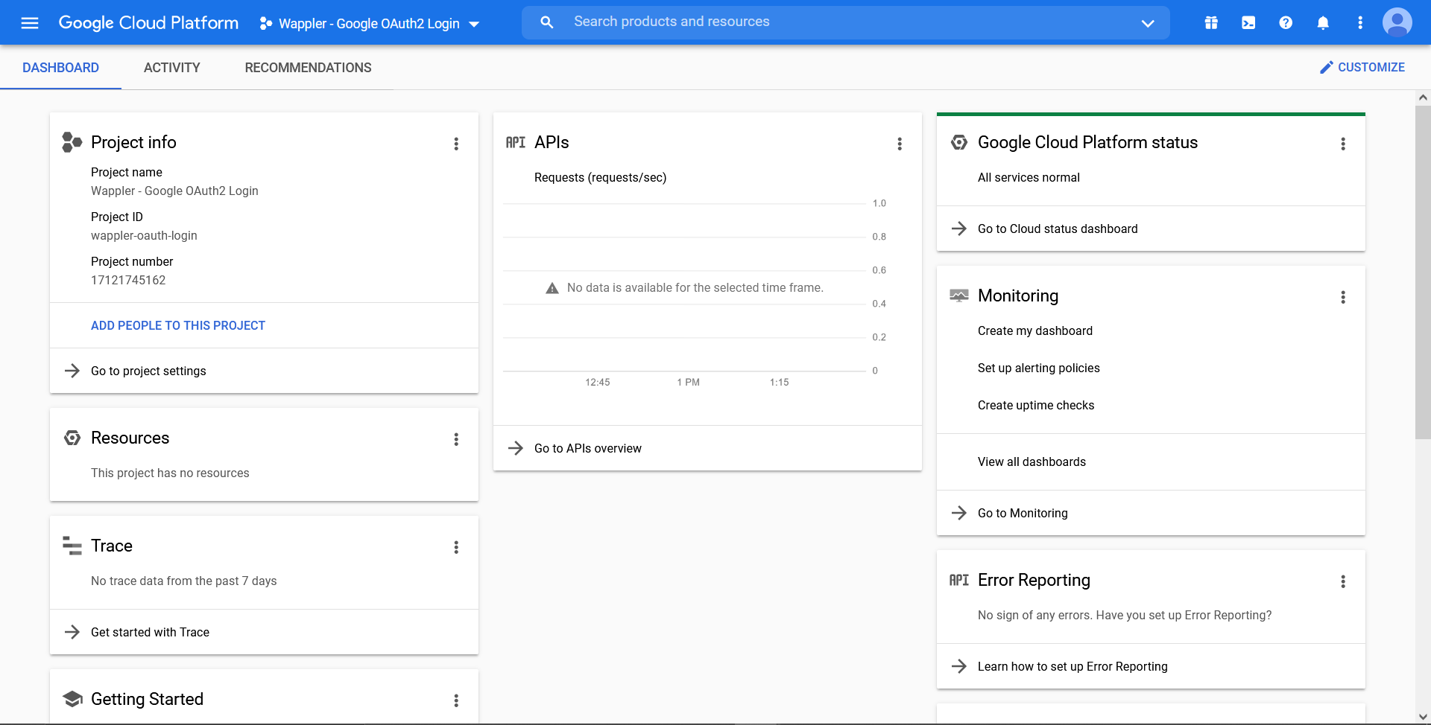The width and height of the screenshot is (1431, 725).
Task: Click Create uptime checks
Action: click(x=1036, y=405)
